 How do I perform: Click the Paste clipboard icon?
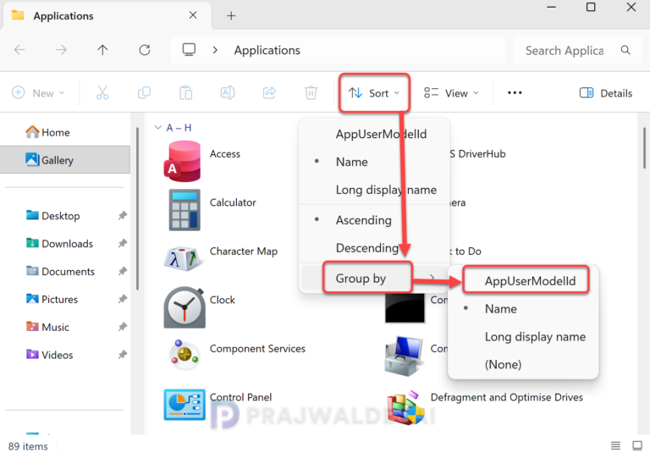tap(185, 92)
